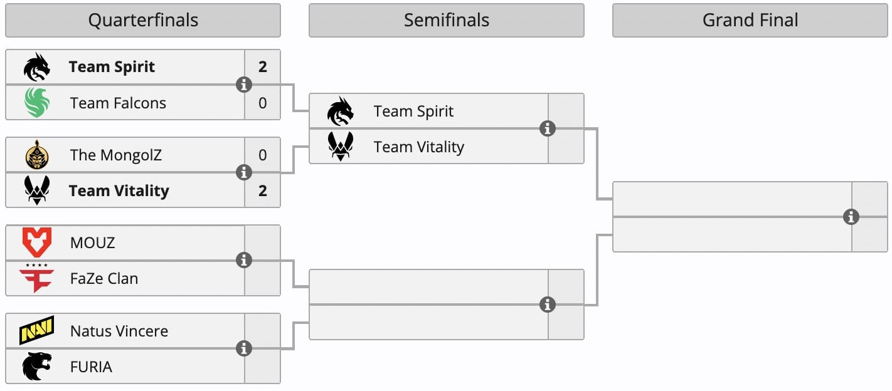Expand info for Spirit vs Vitality semifinal
The width and height of the screenshot is (892, 391).
(x=548, y=128)
